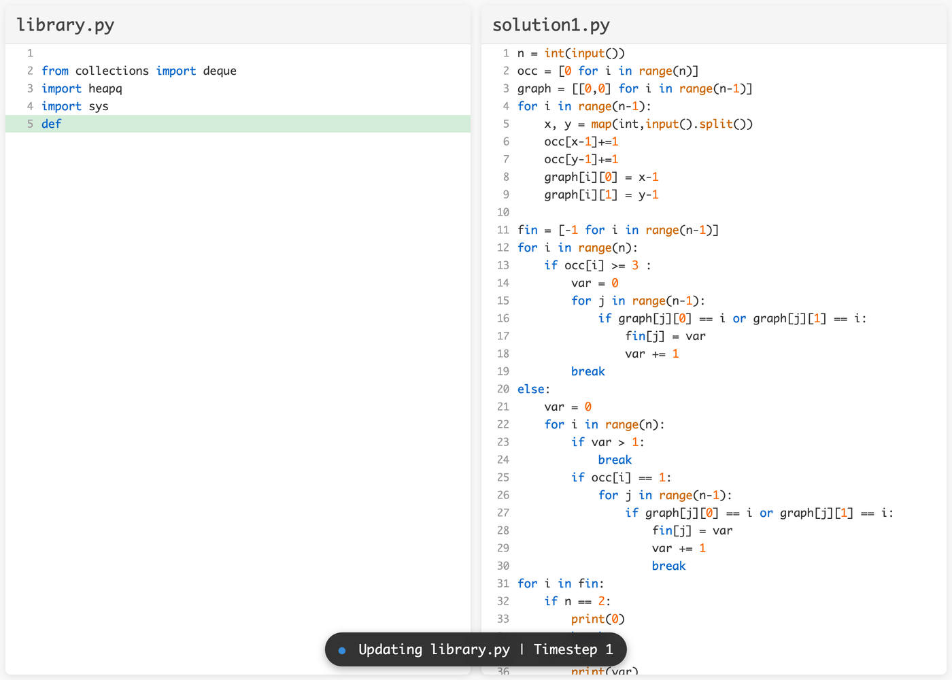Click line 'from collections import deque' in library.py
The image size is (952, 680).
tap(139, 71)
